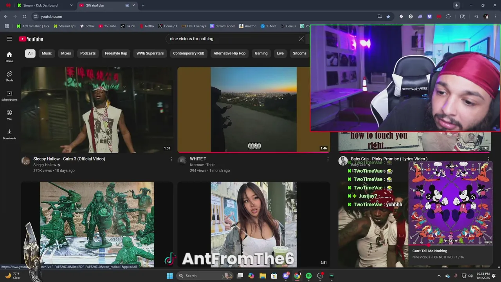501x282 pixels.
Task: Open Subscriptions in the YouTube sidebar
Action: point(9,96)
